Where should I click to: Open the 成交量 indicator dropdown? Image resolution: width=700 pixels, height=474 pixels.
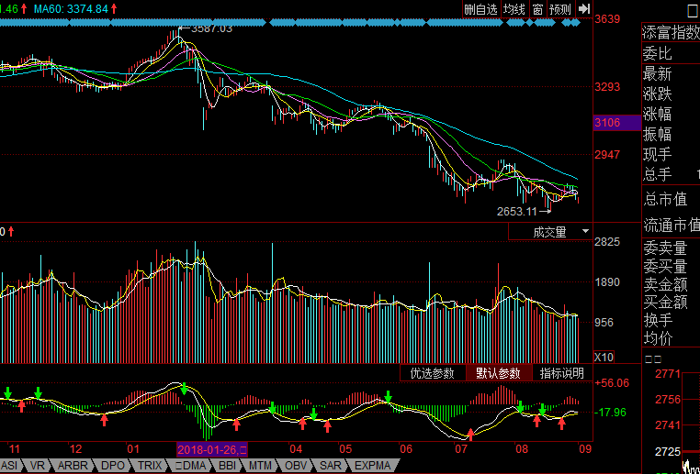tap(551, 232)
